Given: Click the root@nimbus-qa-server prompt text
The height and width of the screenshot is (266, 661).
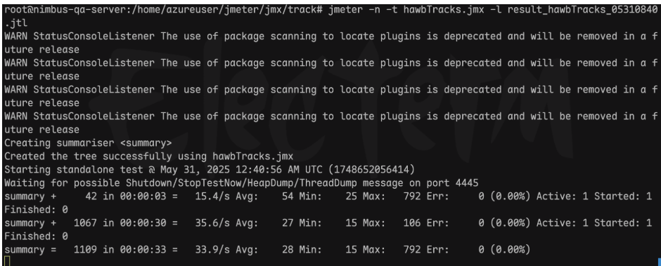Looking at the screenshot, I should tap(63, 10).
